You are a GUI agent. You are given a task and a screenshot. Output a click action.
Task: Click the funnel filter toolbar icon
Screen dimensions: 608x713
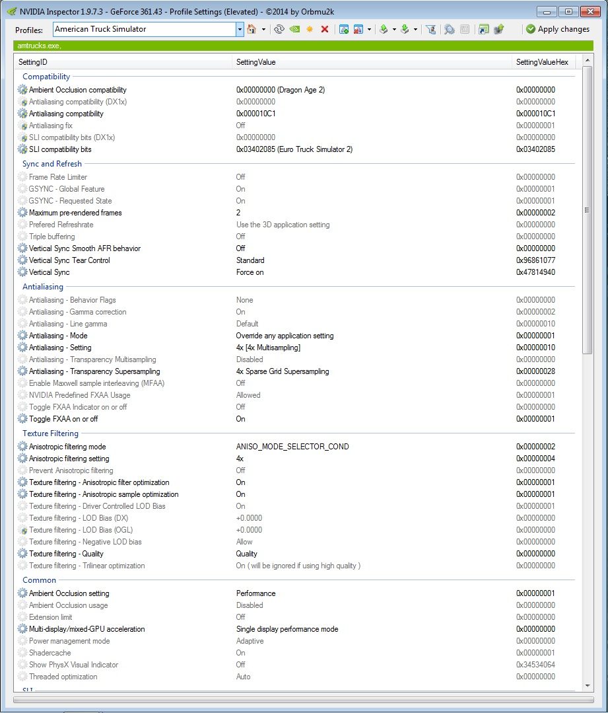(x=431, y=29)
